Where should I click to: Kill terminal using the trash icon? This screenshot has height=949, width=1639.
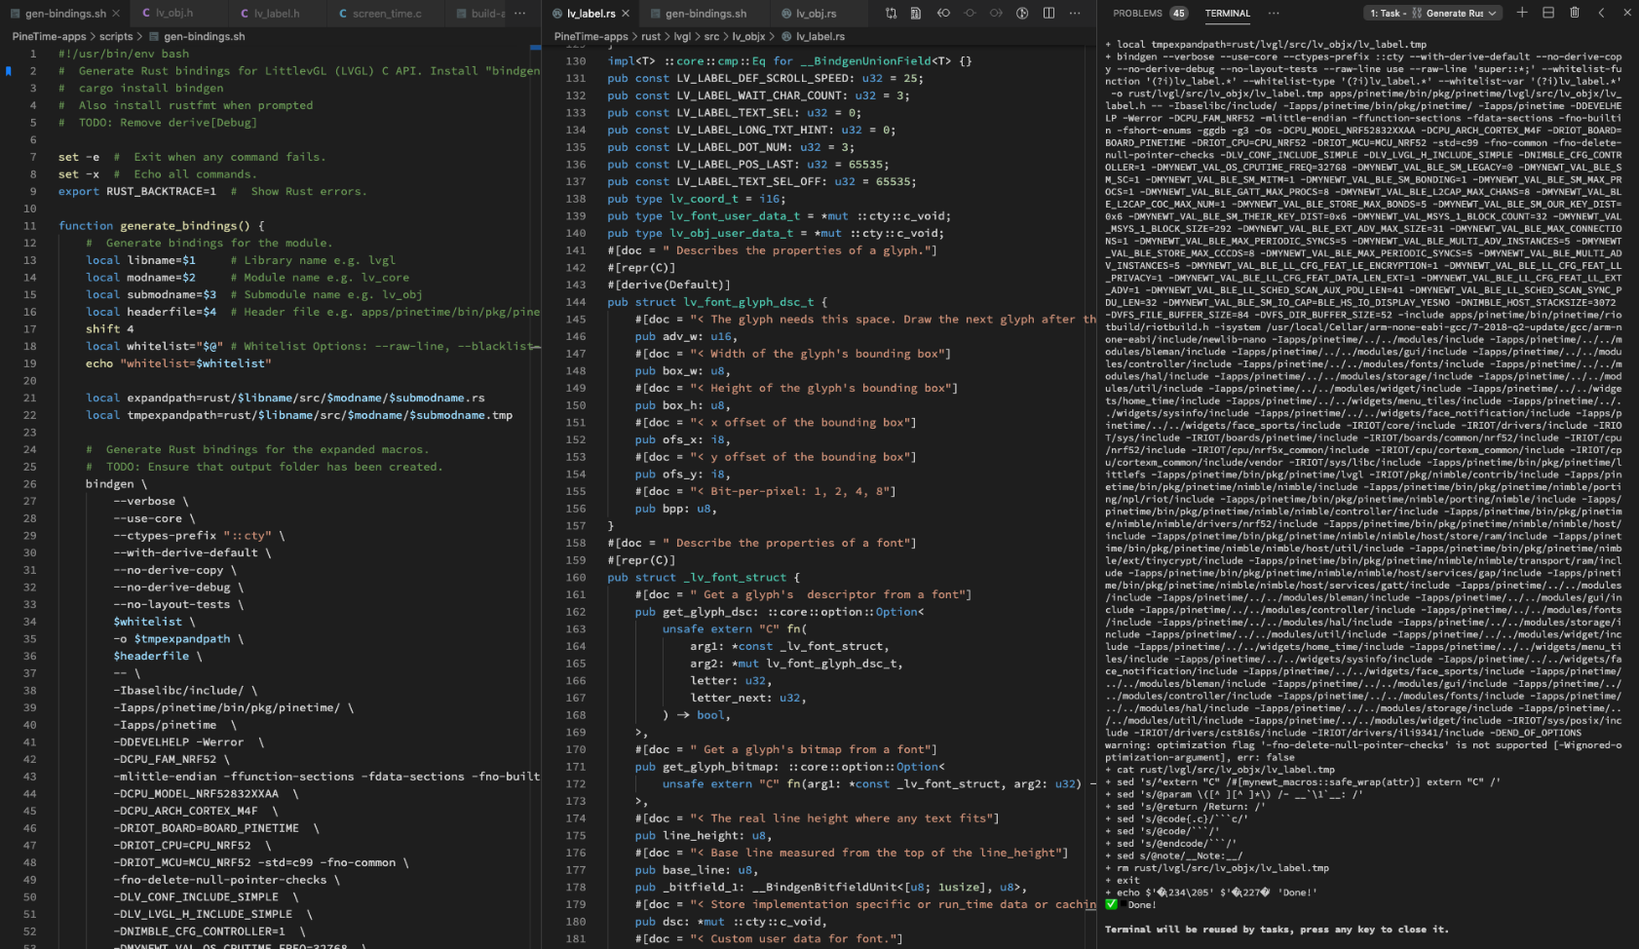point(1575,13)
